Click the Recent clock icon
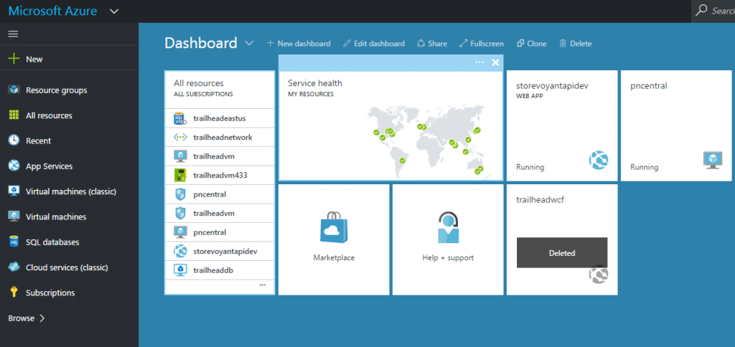The width and height of the screenshot is (735, 347). pos(14,141)
